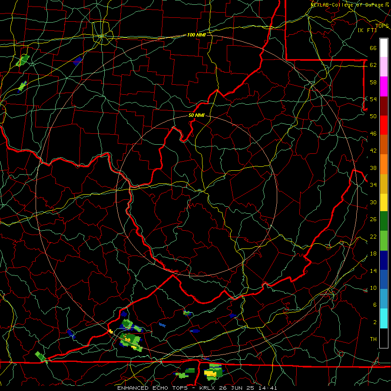
Task: Select the magenta legend color block
Action: [x=384, y=86]
